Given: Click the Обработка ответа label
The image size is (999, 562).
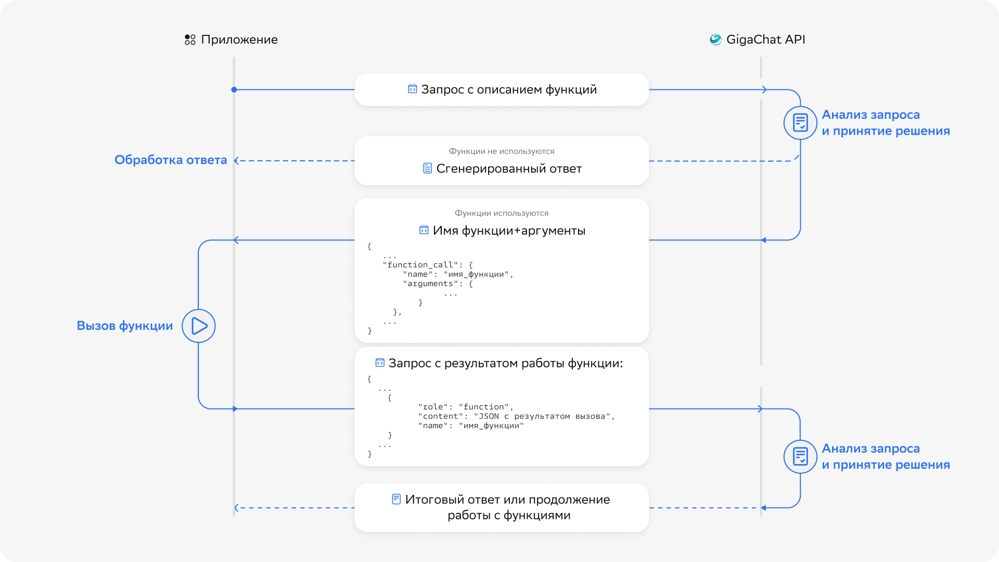Looking at the screenshot, I should point(171,160).
